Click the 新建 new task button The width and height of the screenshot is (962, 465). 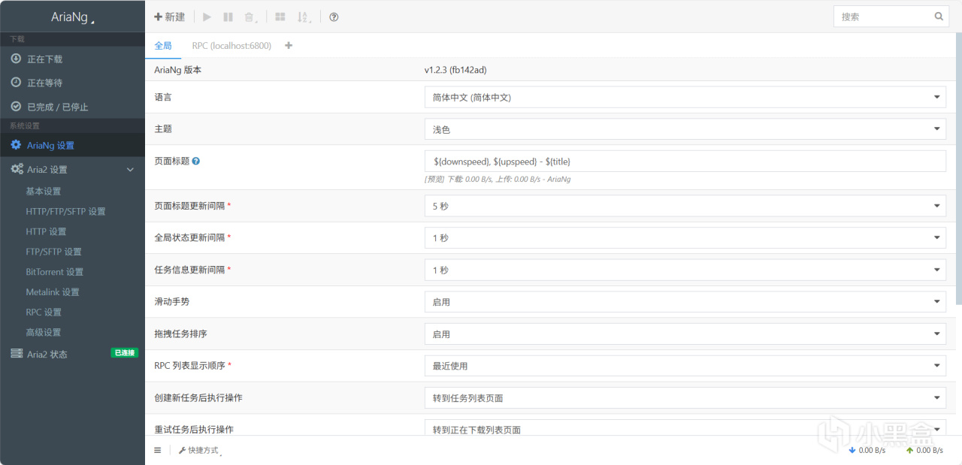pos(169,17)
